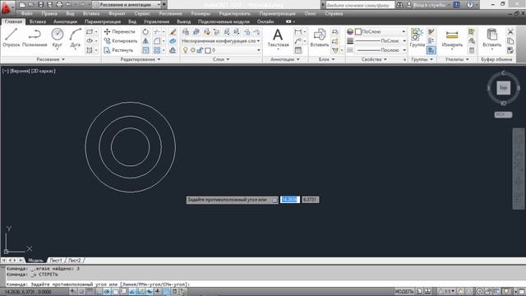Screen dimensions: 526x296
Task: Switch to the Параметризация ribbon tab
Action: [103, 22]
